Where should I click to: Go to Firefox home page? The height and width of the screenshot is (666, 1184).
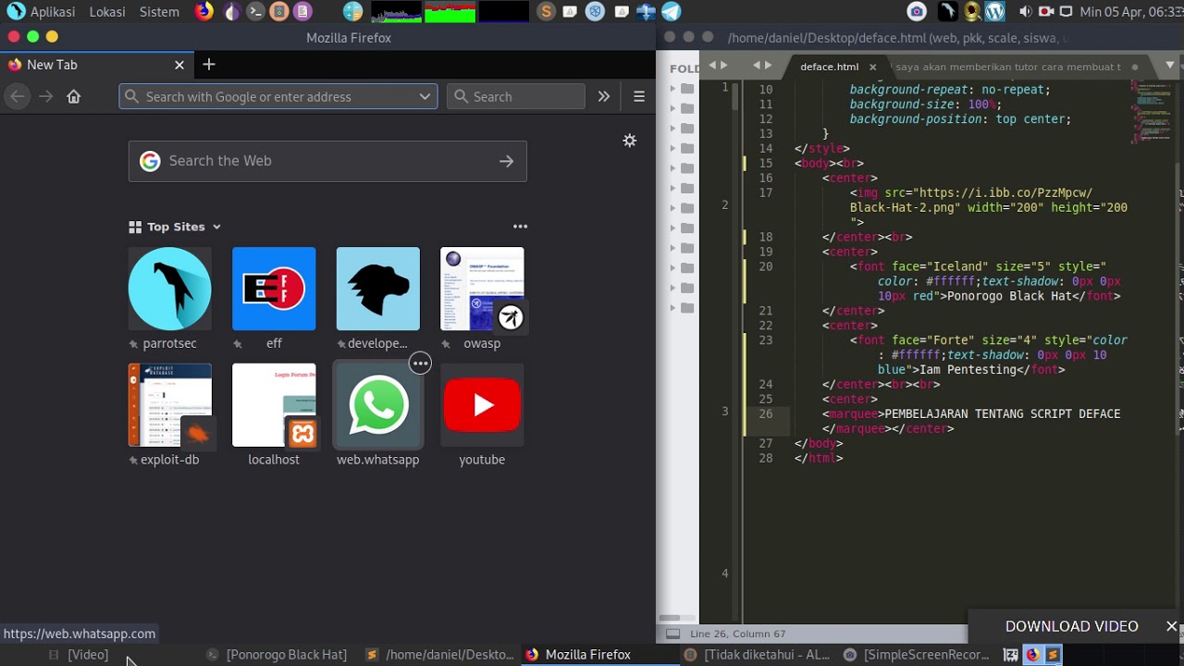74,96
